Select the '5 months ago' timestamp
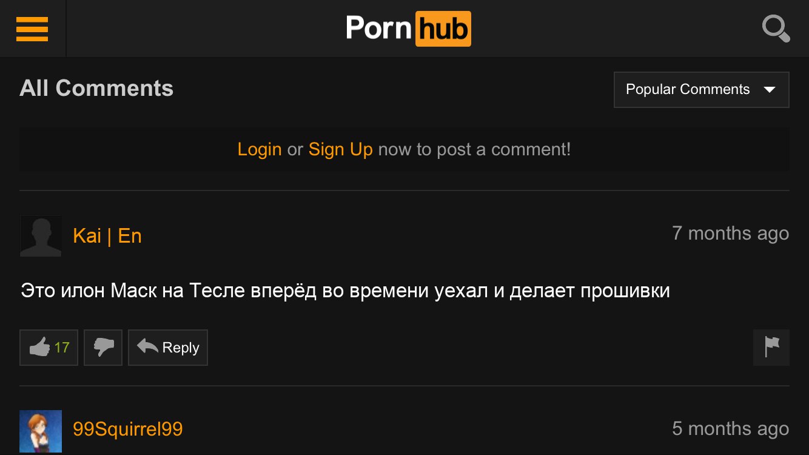This screenshot has height=455, width=809. pos(731,429)
